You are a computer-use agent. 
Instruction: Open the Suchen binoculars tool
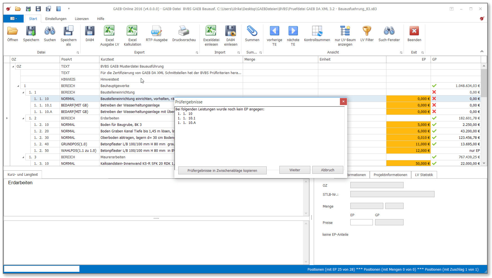coord(50,31)
